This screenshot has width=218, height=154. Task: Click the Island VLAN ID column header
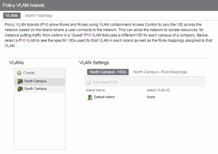click(158, 90)
